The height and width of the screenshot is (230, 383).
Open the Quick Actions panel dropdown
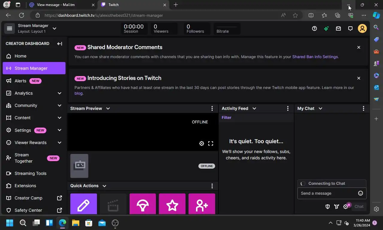[104, 186]
